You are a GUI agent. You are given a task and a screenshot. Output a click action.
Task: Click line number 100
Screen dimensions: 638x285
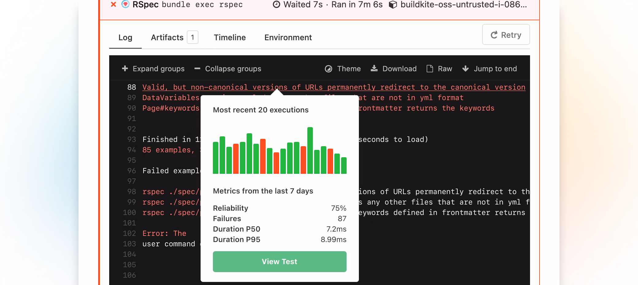point(129,213)
